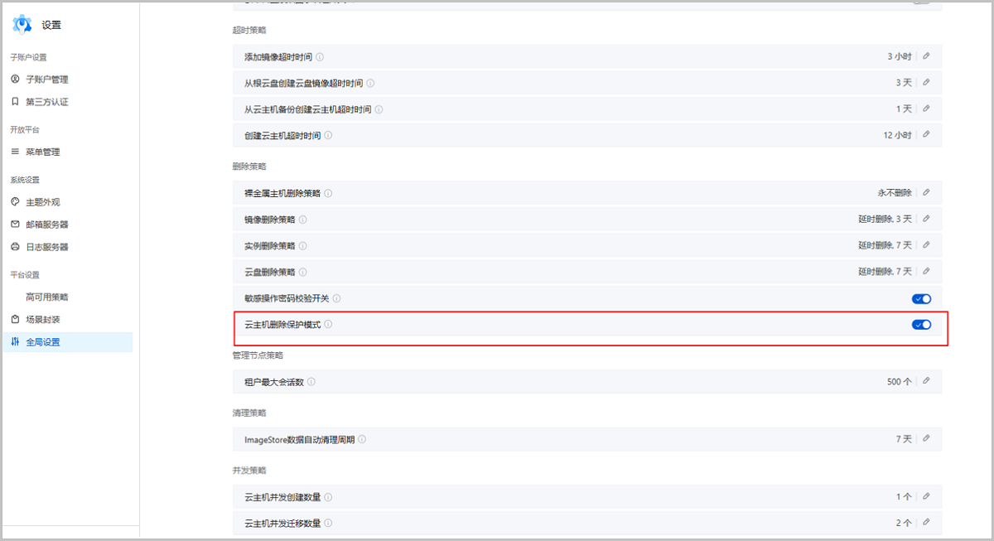Viewport: 994px width, 541px height.
Task: Go to 第三方认证 settings
Action: click(x=46, y=102)
